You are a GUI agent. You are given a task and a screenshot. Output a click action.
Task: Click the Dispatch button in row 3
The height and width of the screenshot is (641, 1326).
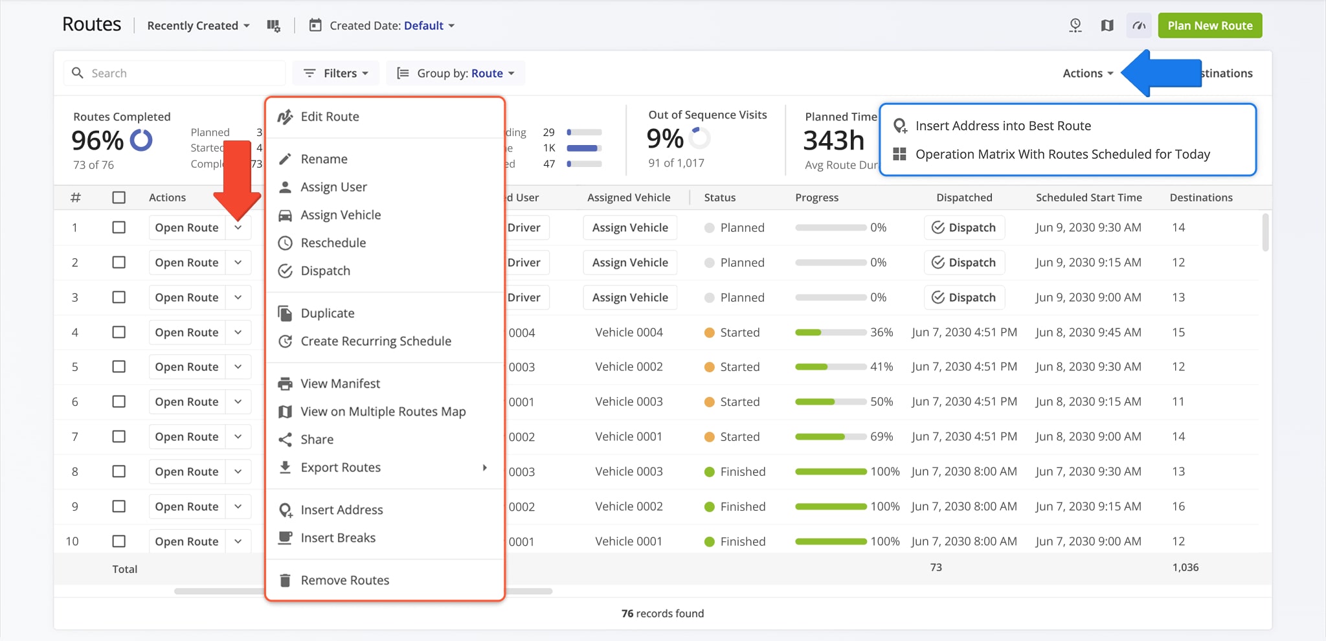964,297
